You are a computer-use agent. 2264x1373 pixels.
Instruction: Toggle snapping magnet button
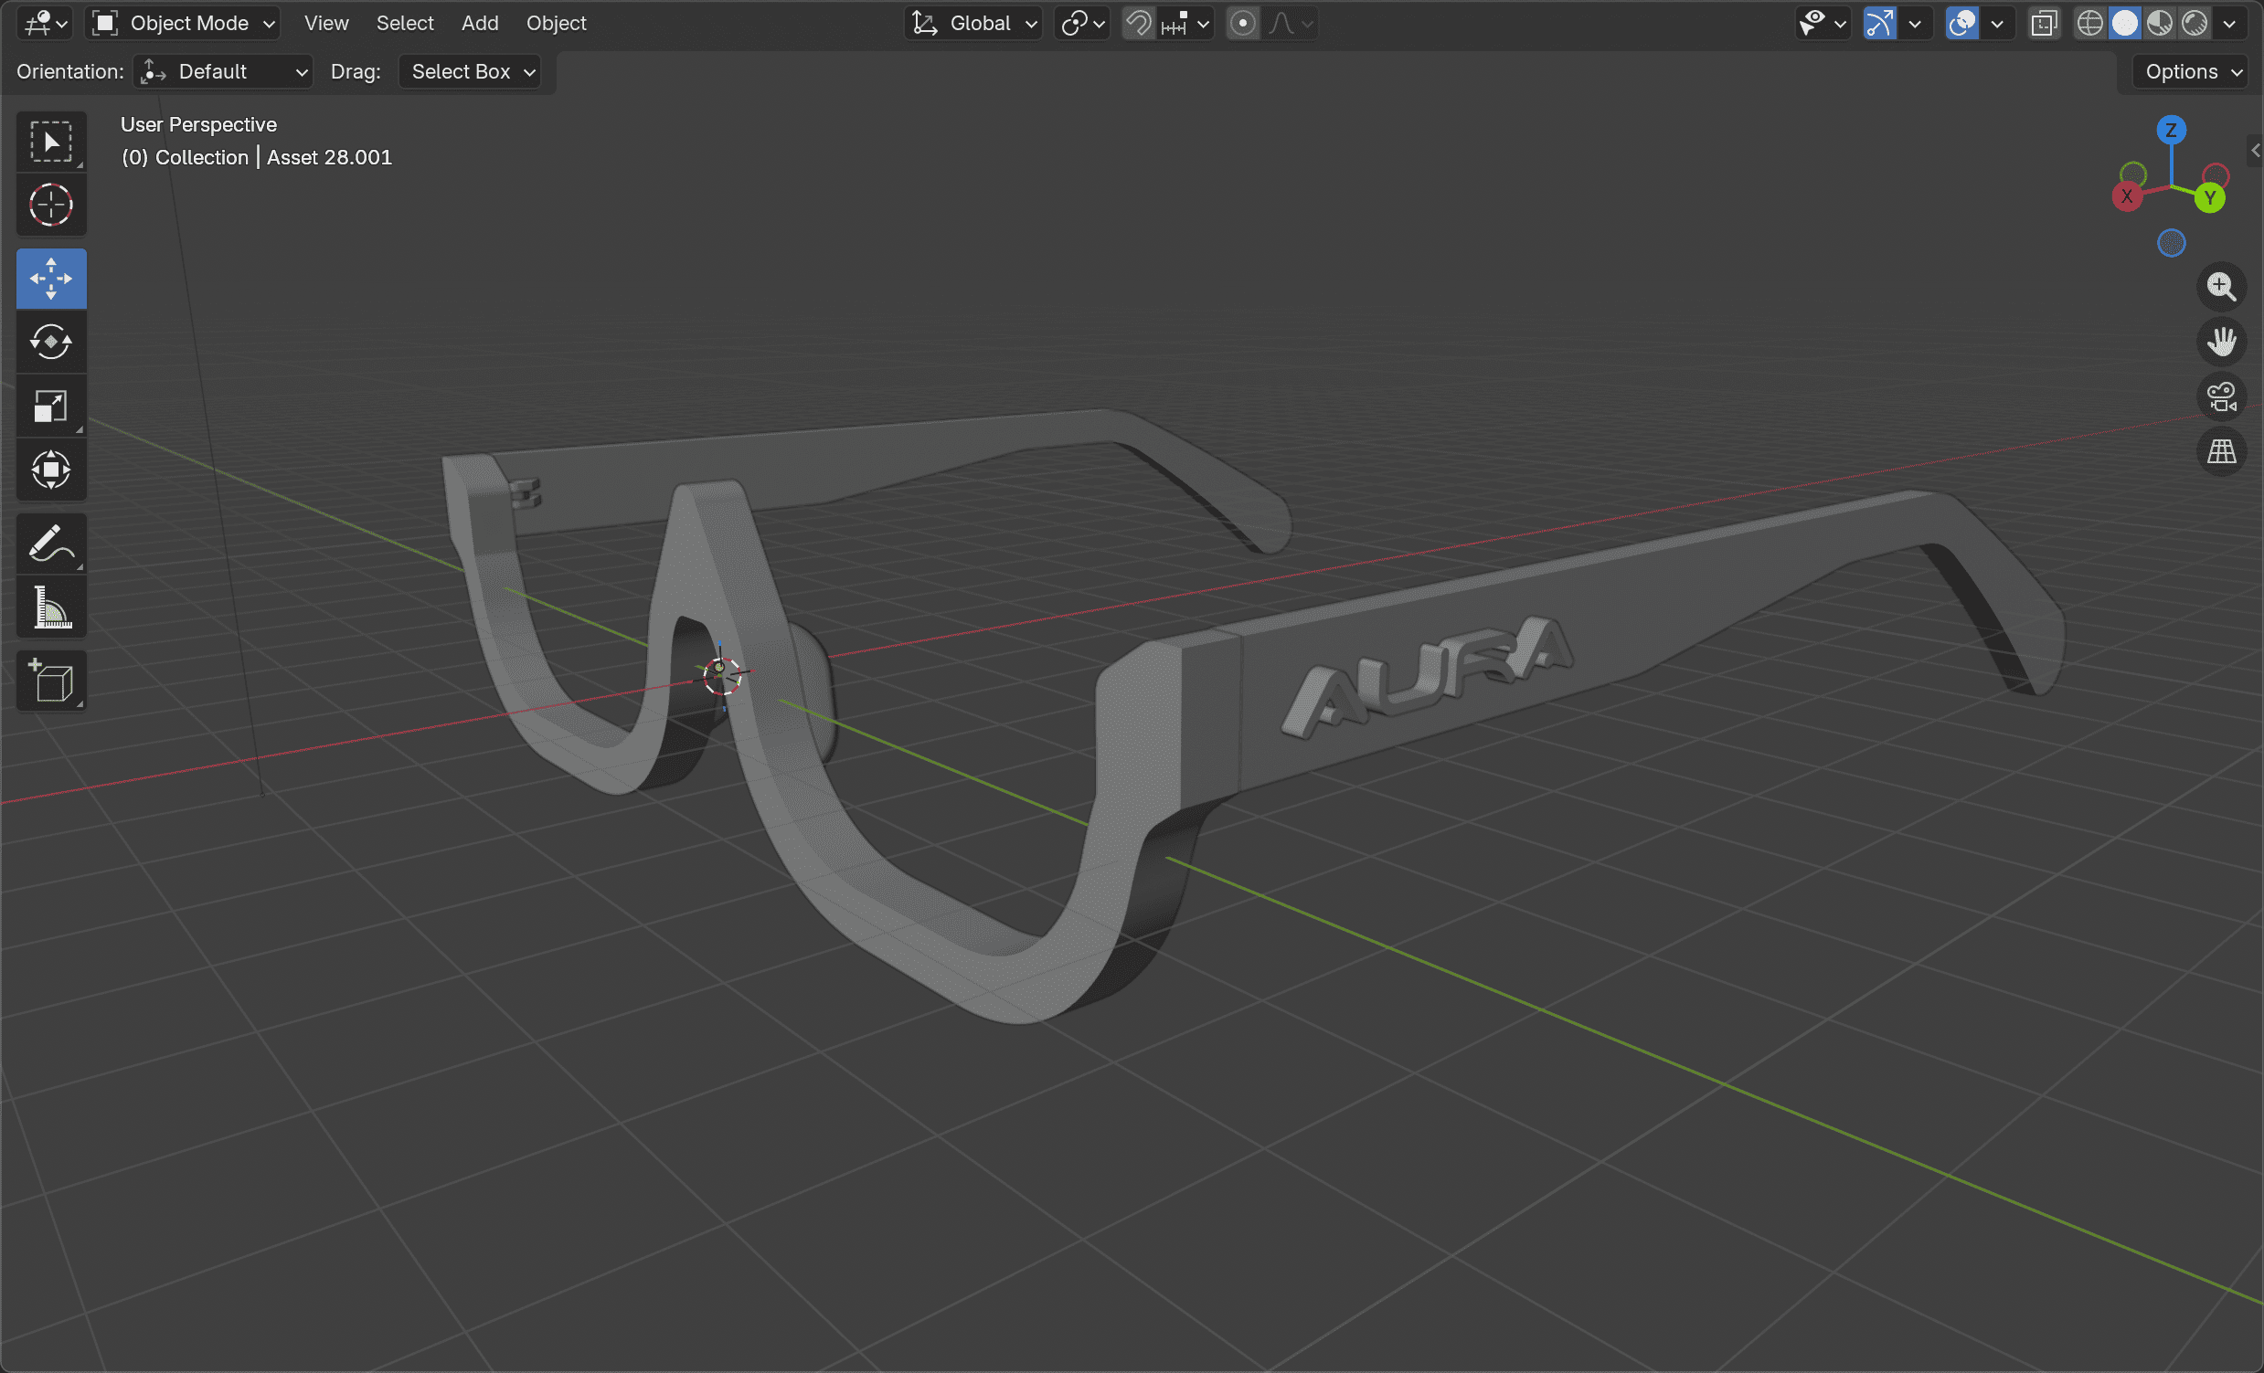[1139, 23]
